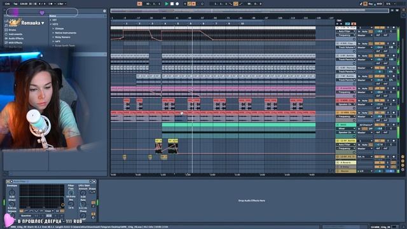Image resolution: width=407 pixels, height=229 pixels.
Task: Set the pink track's monitor to In
Action: click(x=359, y=88)
